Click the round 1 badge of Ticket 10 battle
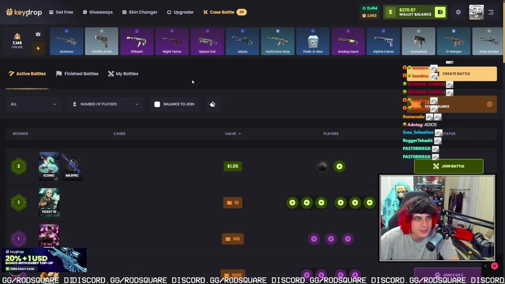The width and height of the screenshot is (505, 284). click(x=18, y=203)
